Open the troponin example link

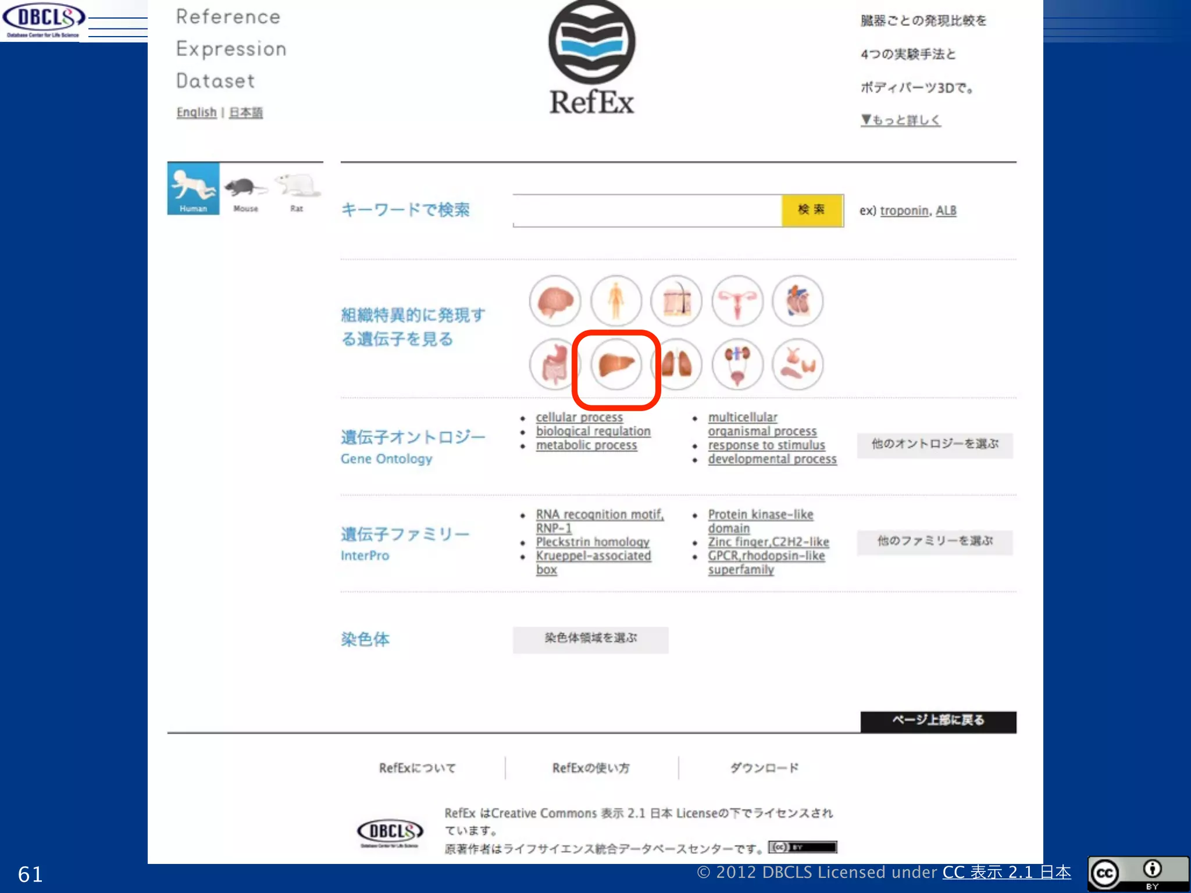tap(904, 210)
